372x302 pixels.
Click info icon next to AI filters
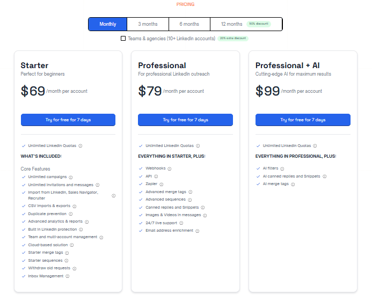[283, 168]
